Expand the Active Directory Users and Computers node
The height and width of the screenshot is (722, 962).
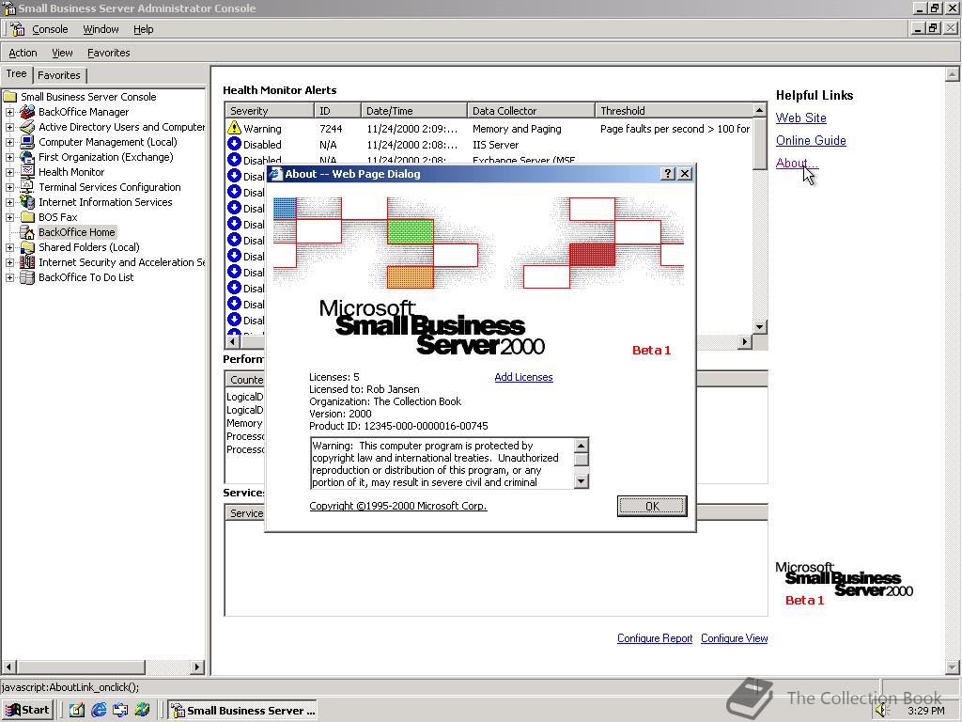pyautogui.click(x=9, y=127)
